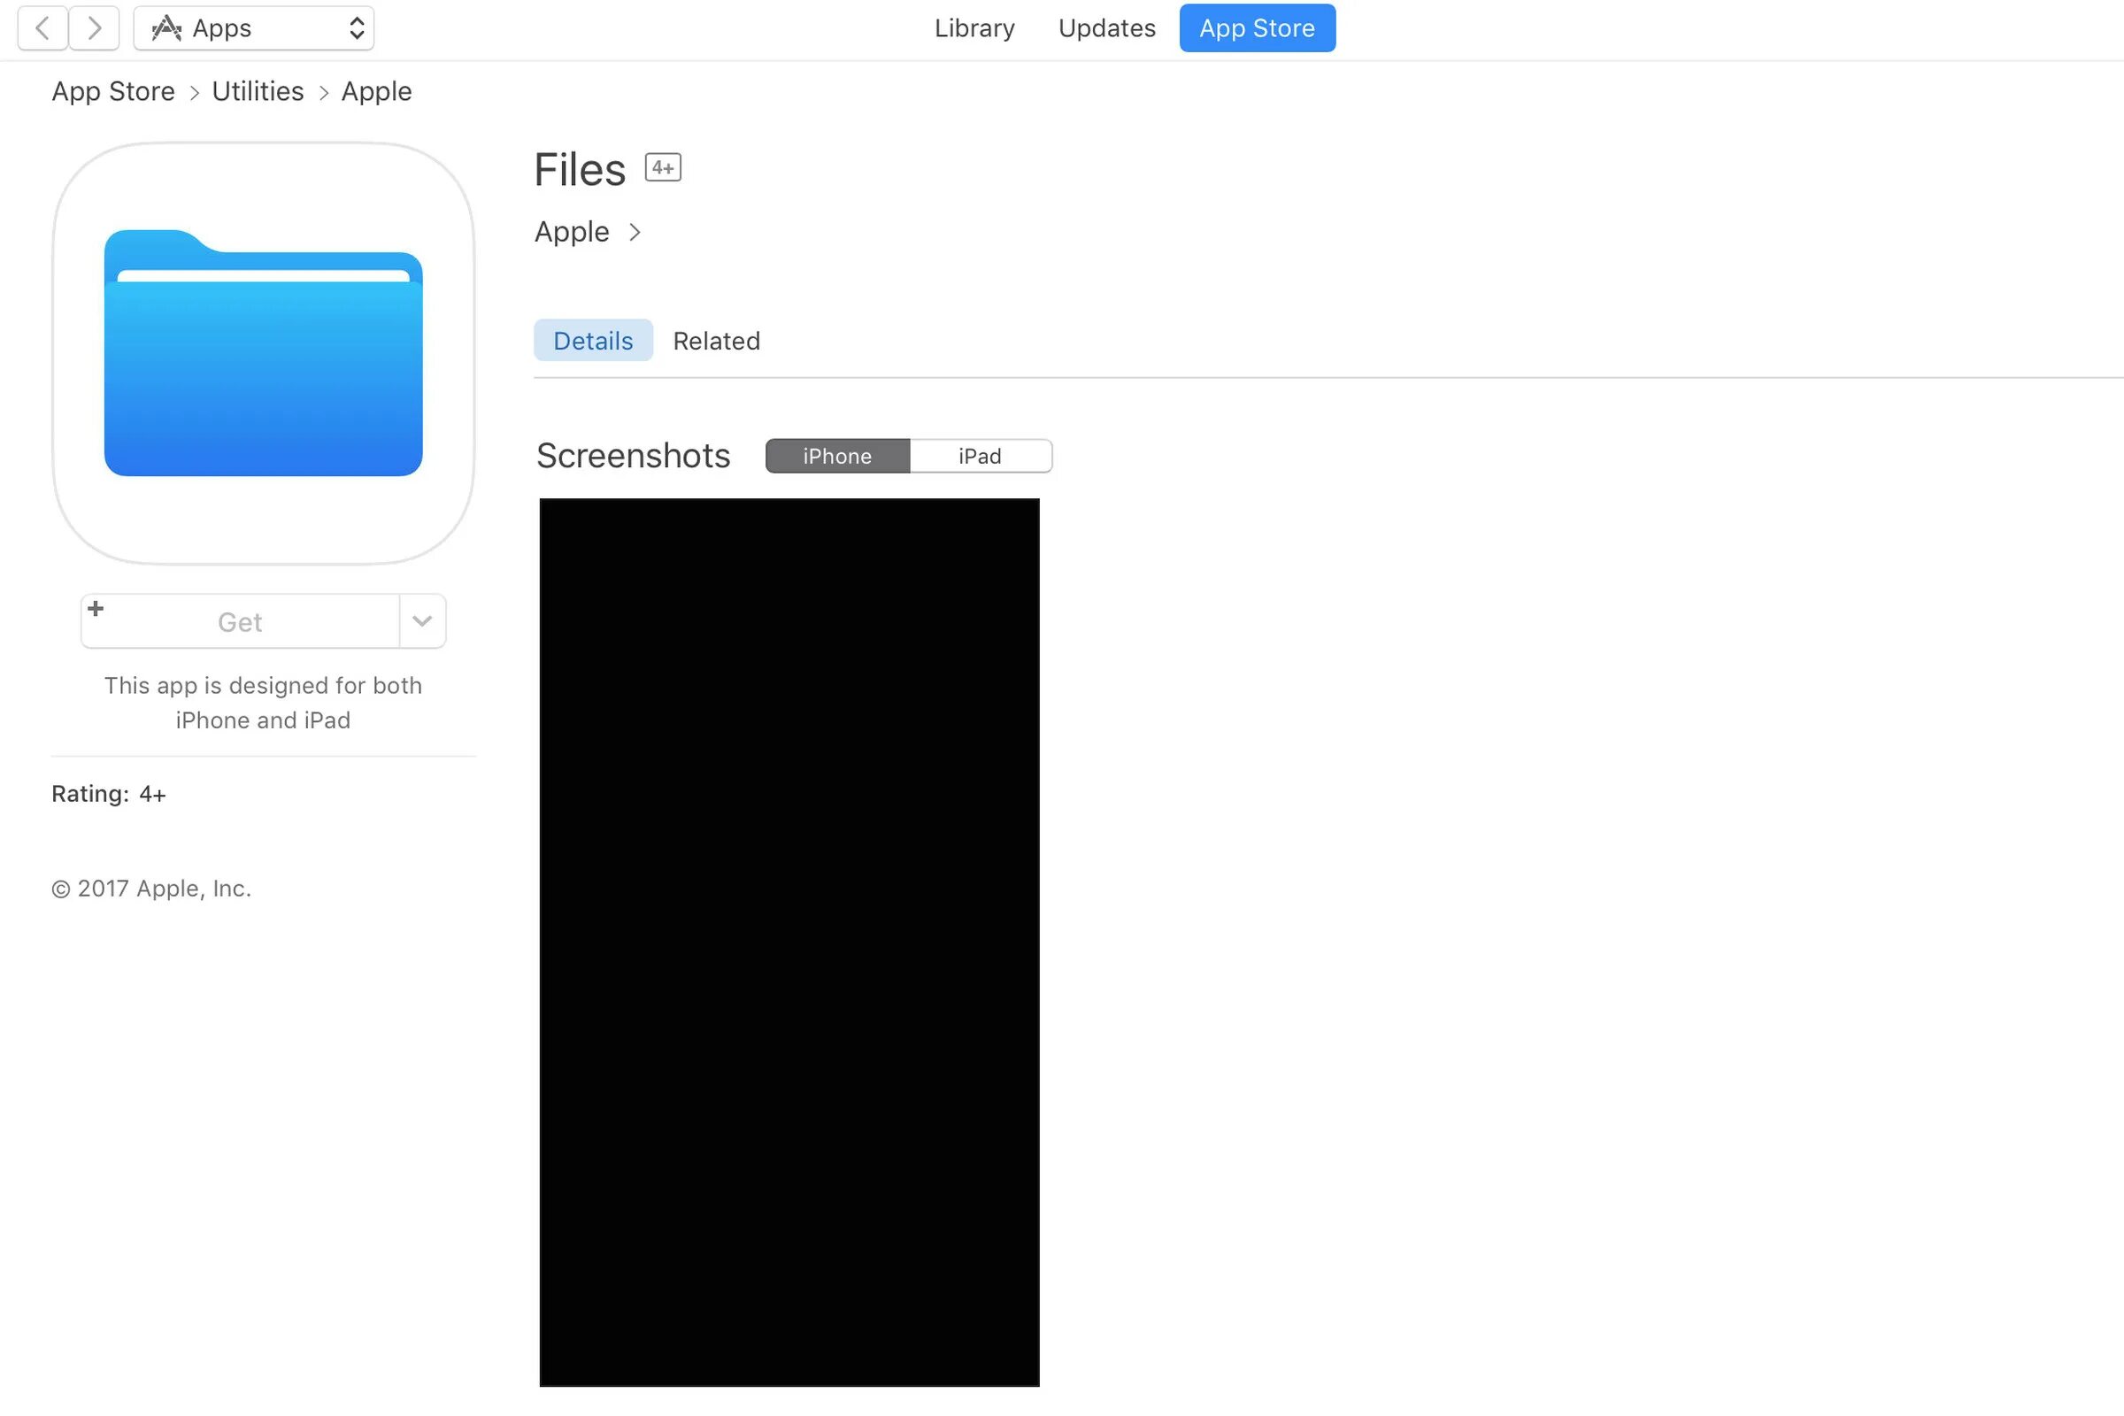
Task: Click the Library icon in top menu
Action: point(973,27)
